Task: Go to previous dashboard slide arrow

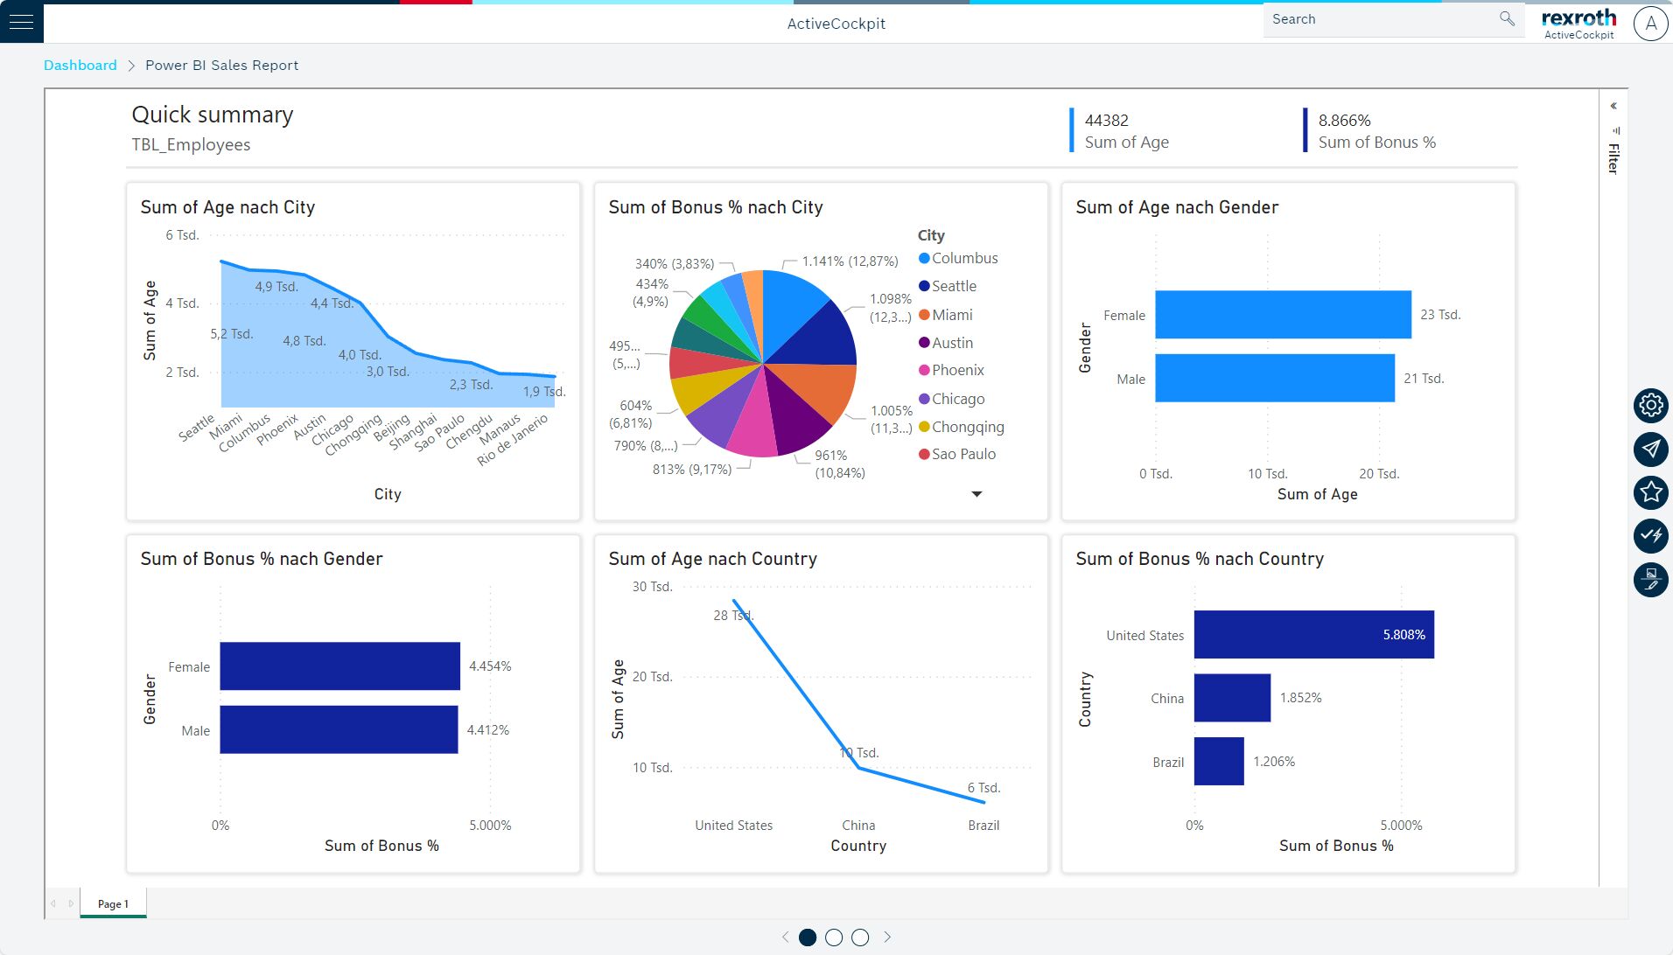Action: (785, 937)
